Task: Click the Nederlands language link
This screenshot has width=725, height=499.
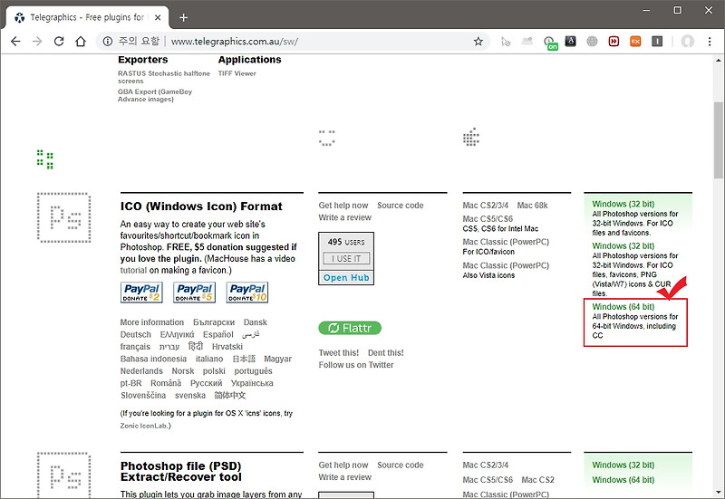Action: [141, 371]
